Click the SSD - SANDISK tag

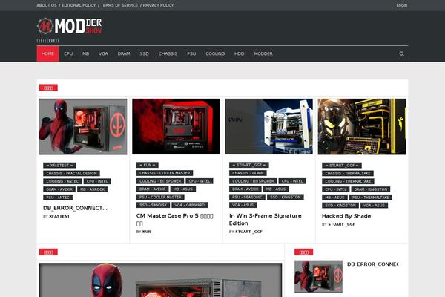coord(153,205)
